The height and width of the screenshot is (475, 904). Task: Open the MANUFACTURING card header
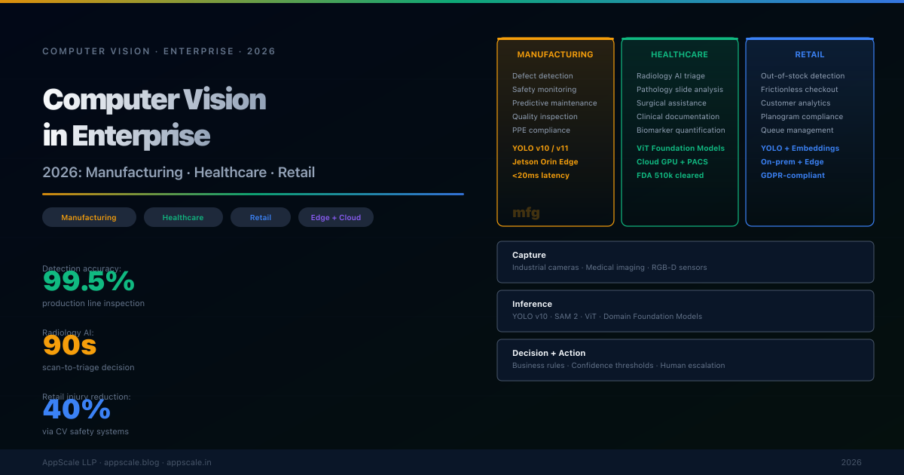click(555, 54)
